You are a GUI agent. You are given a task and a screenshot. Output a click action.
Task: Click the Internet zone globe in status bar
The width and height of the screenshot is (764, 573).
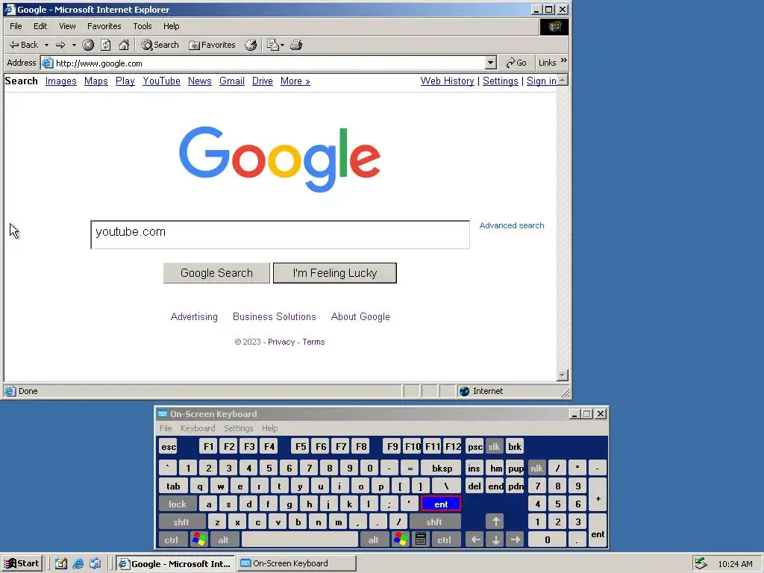[x=464, y=391]
